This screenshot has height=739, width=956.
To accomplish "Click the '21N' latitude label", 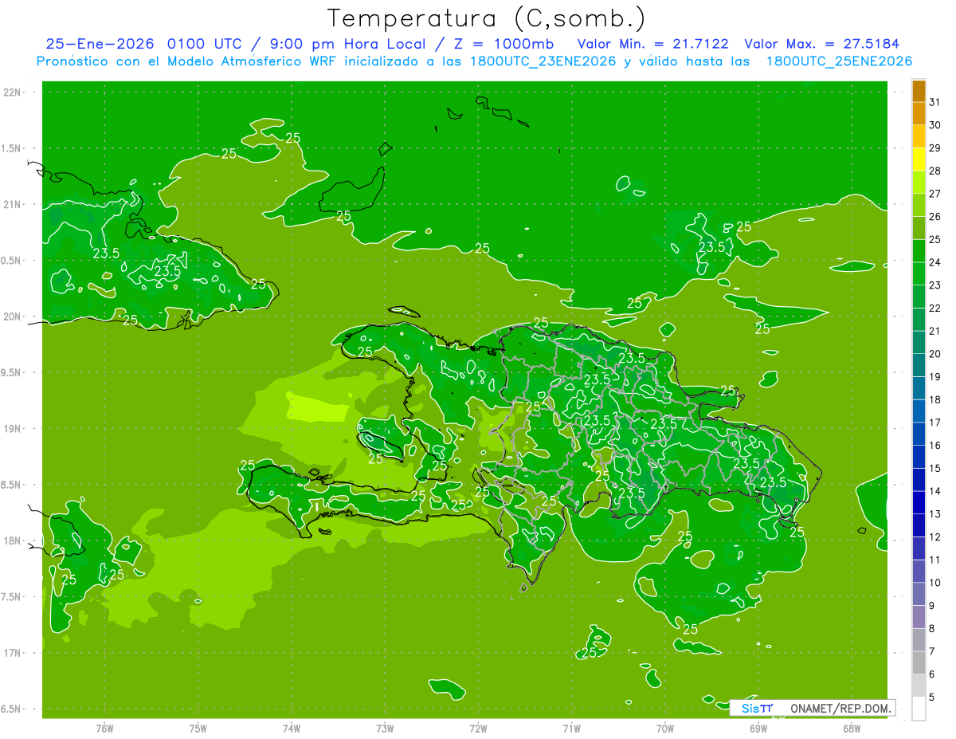I will (x=12, y=204).
